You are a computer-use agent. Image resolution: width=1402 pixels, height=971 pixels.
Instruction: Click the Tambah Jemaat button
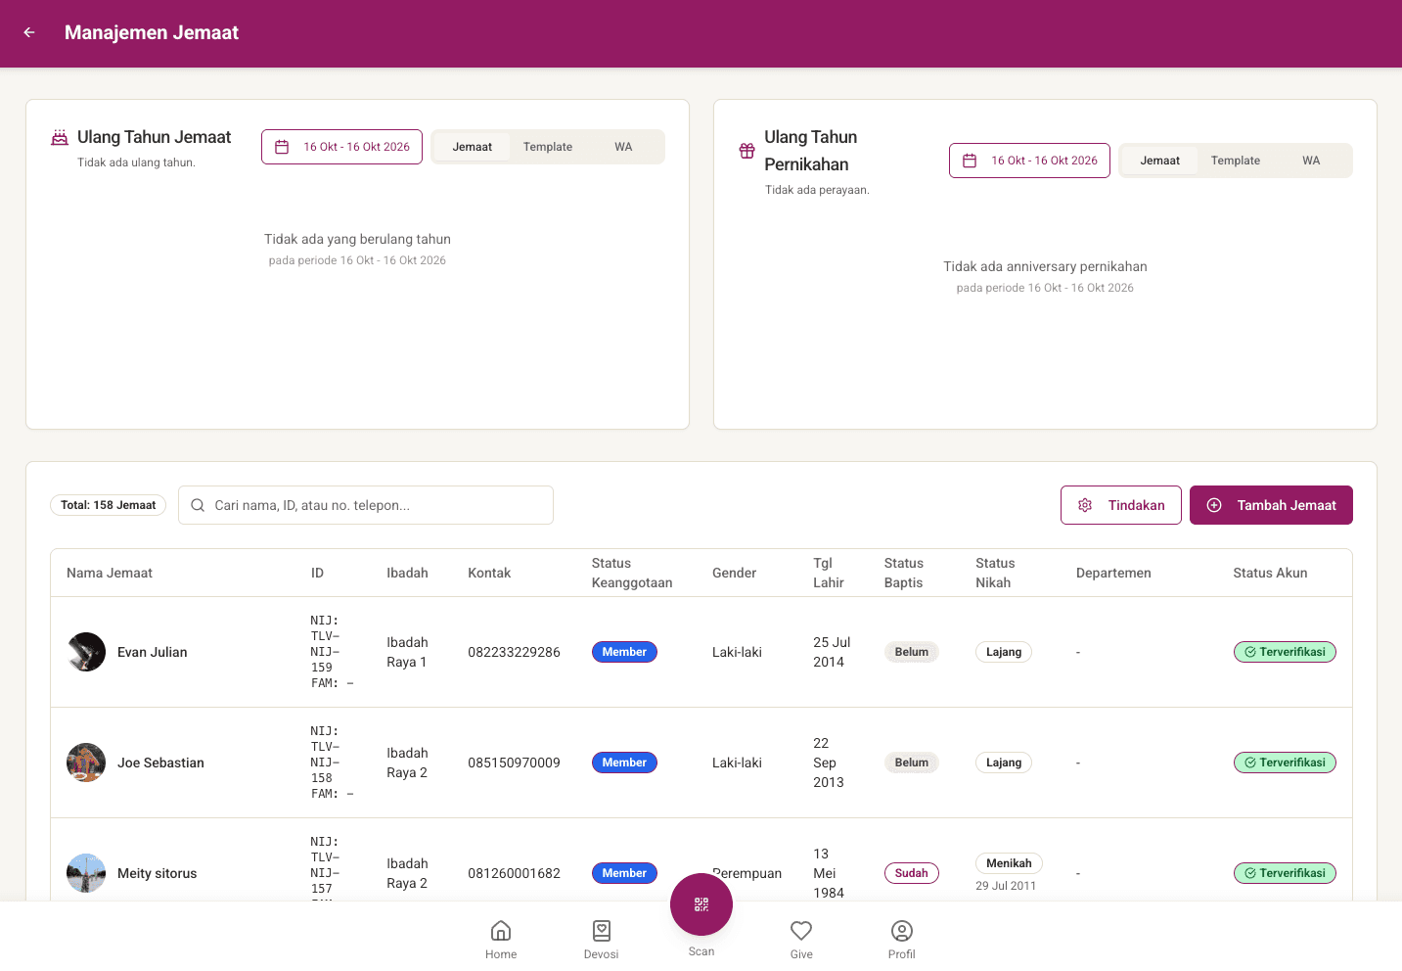(1271, 505)
